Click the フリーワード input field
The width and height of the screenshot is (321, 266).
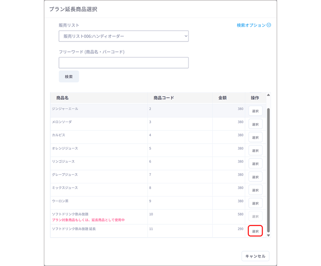click(x=124, y=62)
